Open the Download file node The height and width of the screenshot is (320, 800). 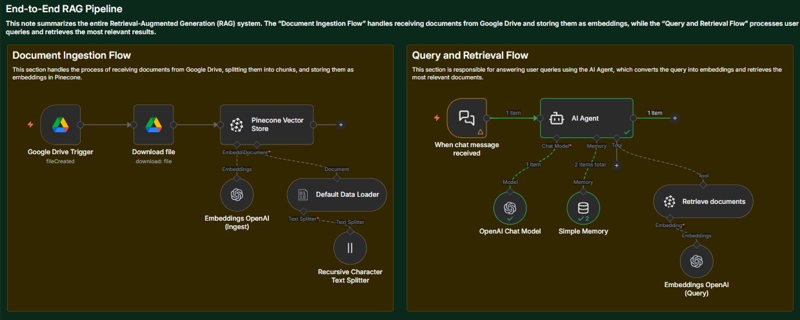(x=153, y=125)
